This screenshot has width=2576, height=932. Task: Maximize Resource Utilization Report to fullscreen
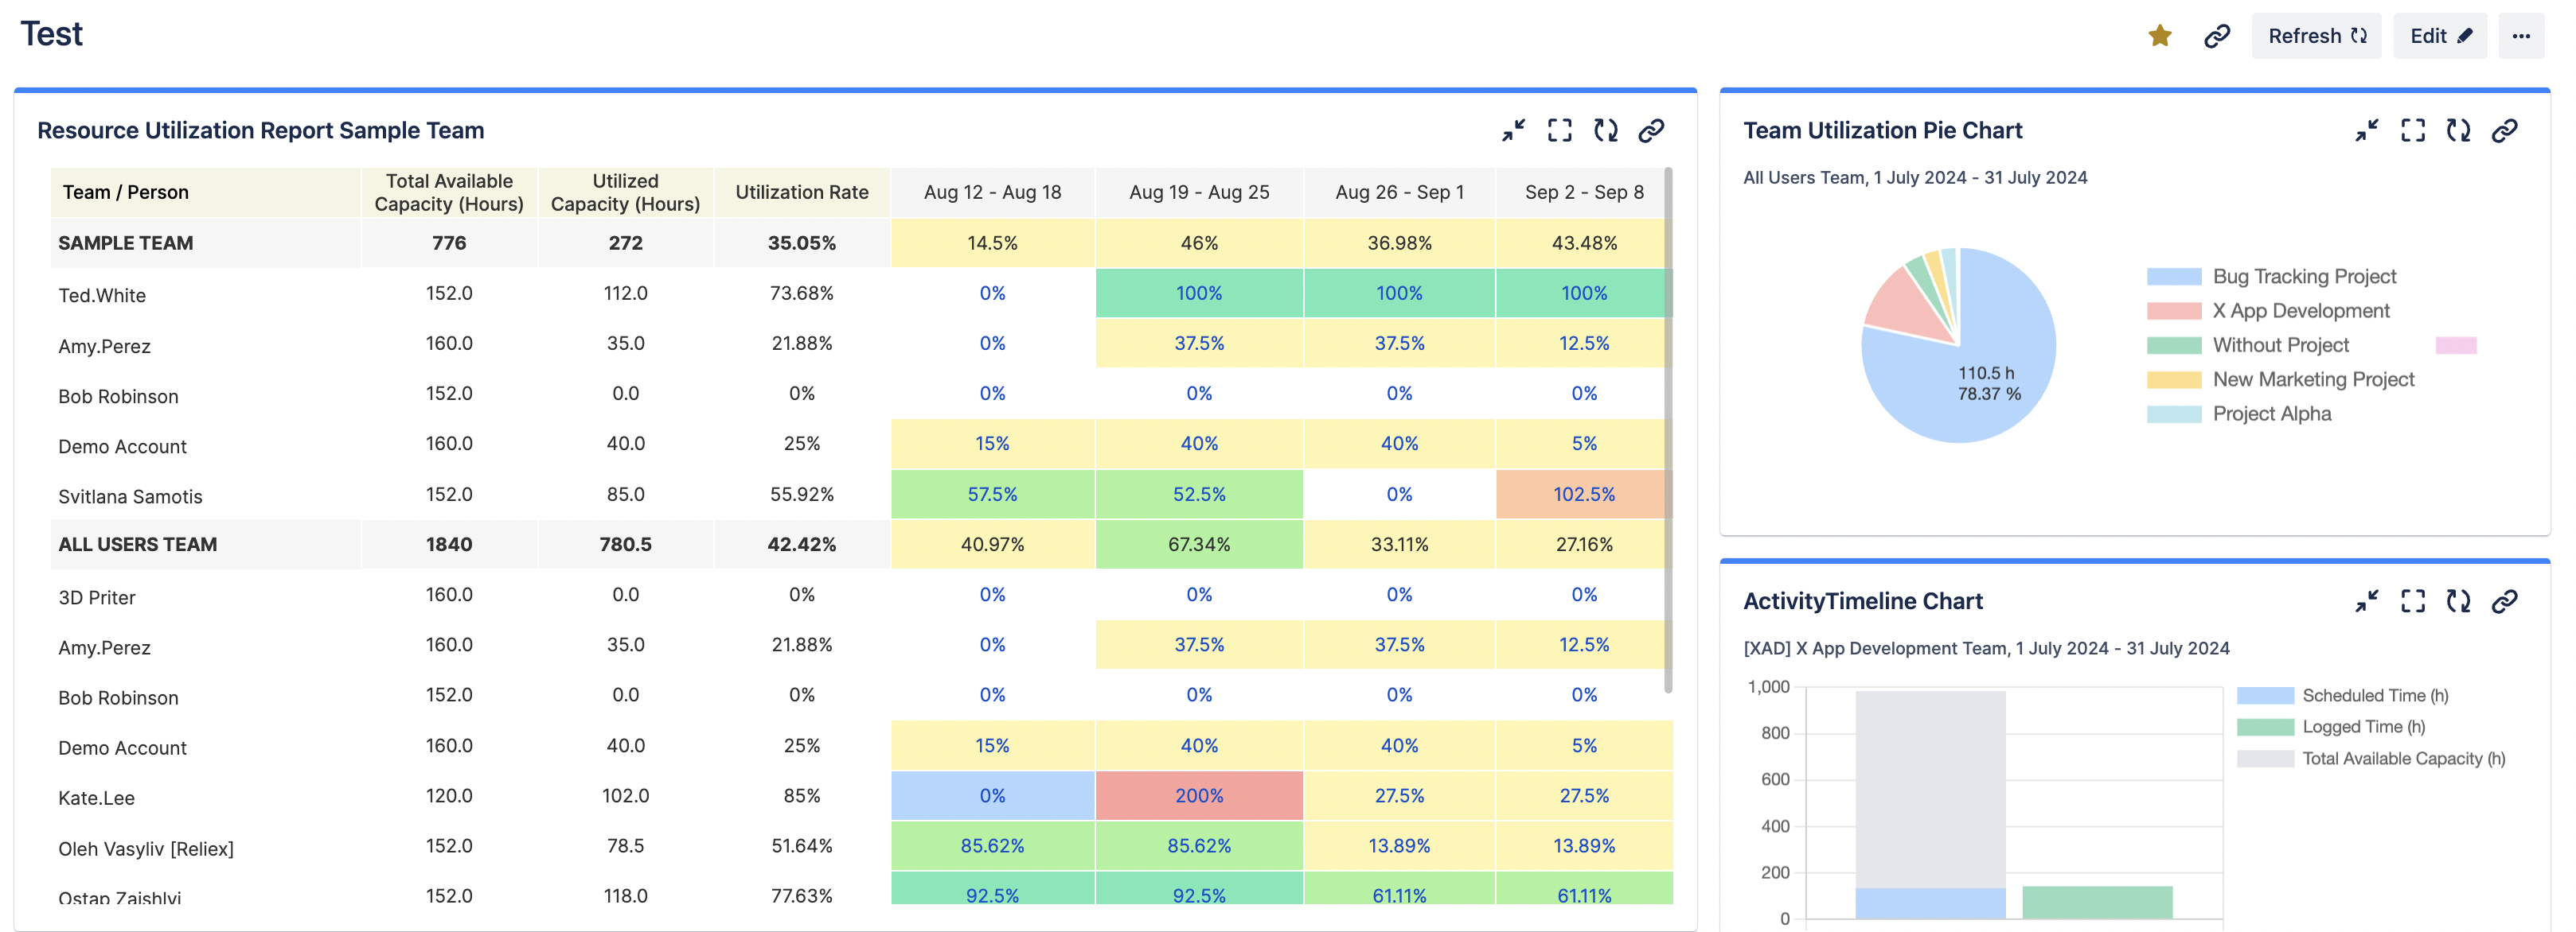(1559, 130)
